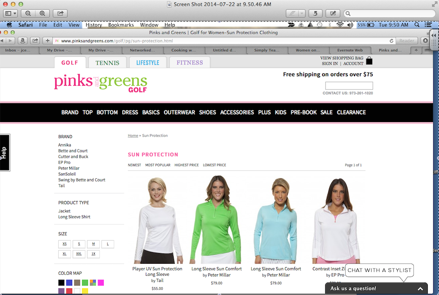Screen dimensions: 439x295
Task: Click the Preview rotate icon
Action: click(315, 13)
